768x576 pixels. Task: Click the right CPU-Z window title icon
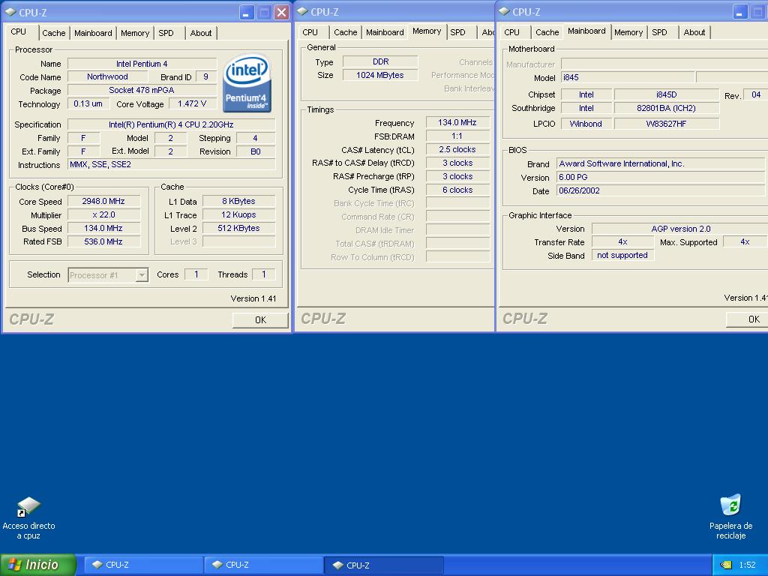tap(504, 12)
